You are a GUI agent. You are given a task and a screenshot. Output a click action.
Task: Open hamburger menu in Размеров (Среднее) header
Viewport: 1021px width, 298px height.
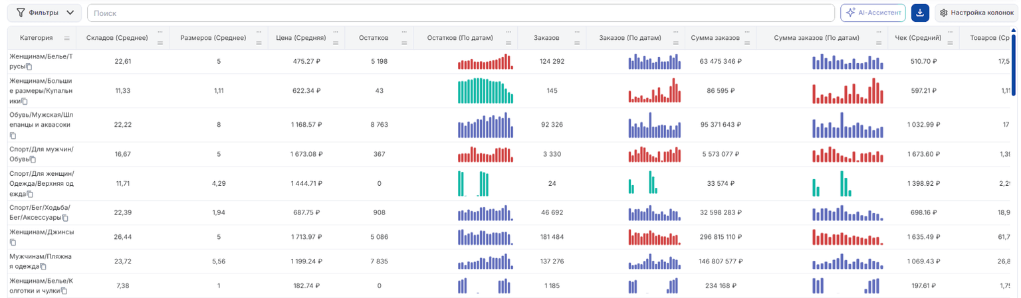(x=259, y=43)
